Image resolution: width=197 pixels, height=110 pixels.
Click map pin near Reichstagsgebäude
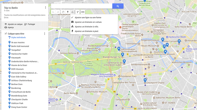[x=119, y=49]
